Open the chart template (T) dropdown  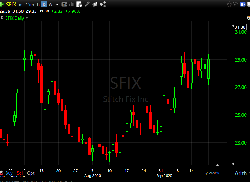click(x=65, y=5)
